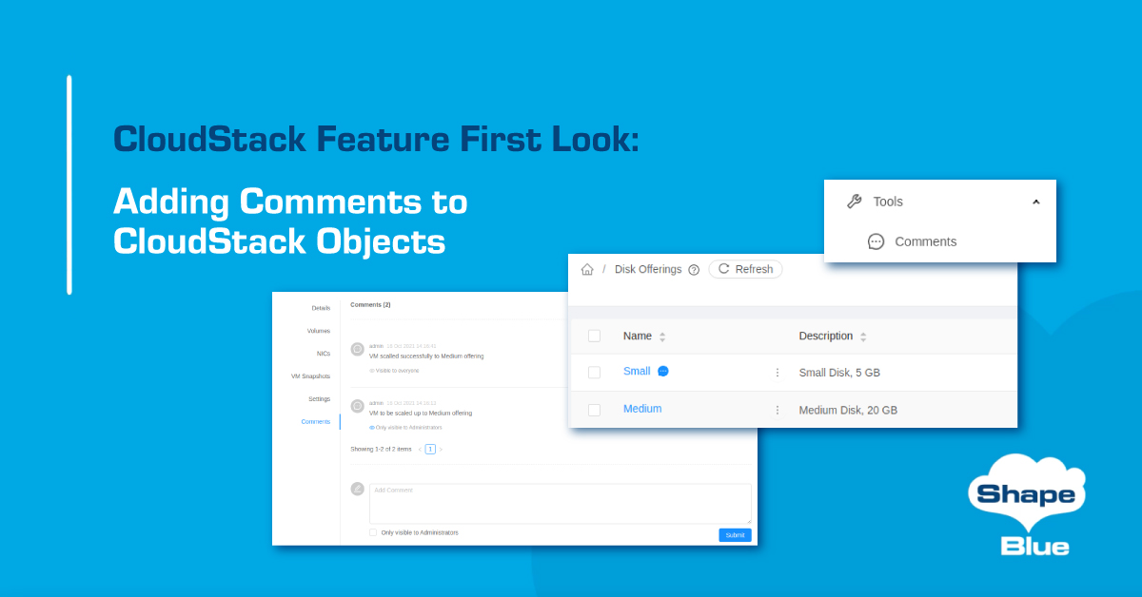The width and height of the screenshot is (1142, 597).
Task: Click the 'CloudStack Feature First Look:' headline
Action: [x=376, y=139]
